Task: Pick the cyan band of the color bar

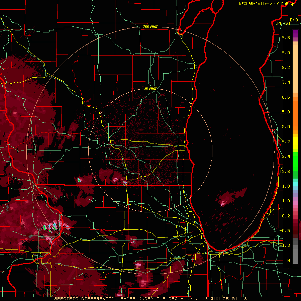Action: 295,184
